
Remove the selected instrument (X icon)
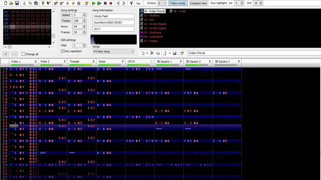point(152,53)
